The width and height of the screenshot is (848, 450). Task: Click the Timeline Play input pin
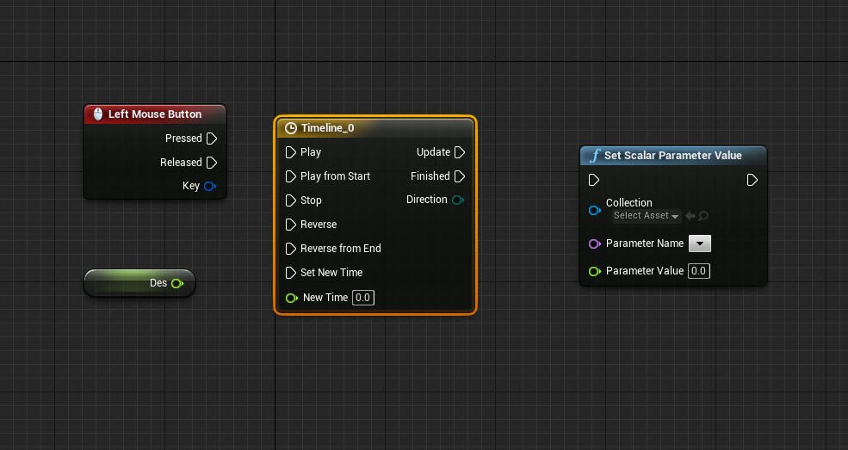click(291, 152)
